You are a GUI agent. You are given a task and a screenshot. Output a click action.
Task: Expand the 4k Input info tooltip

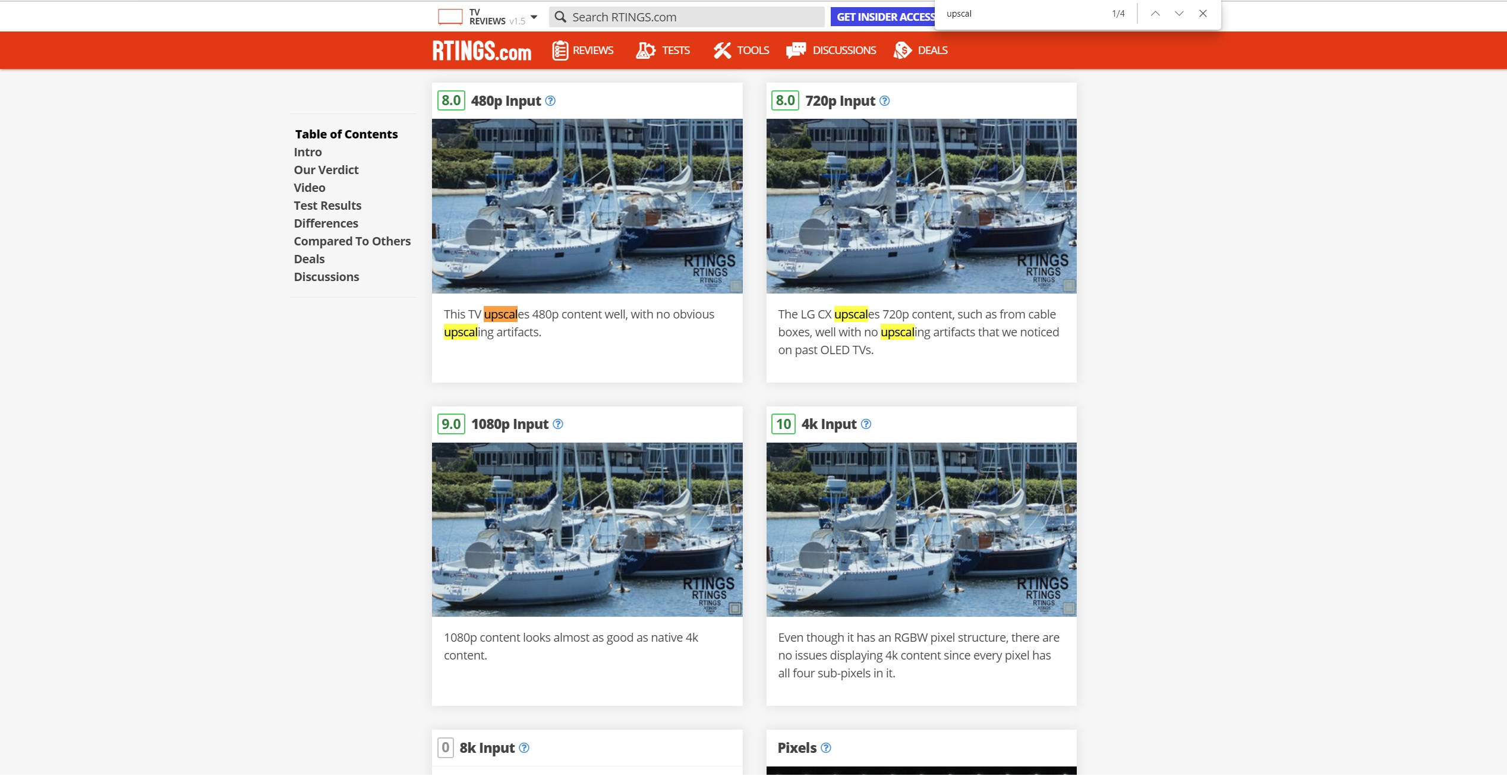click(x=866, y=424)
